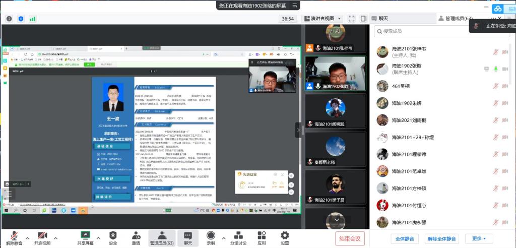Open the 更多 dropdown in members panel

point(479,238)
